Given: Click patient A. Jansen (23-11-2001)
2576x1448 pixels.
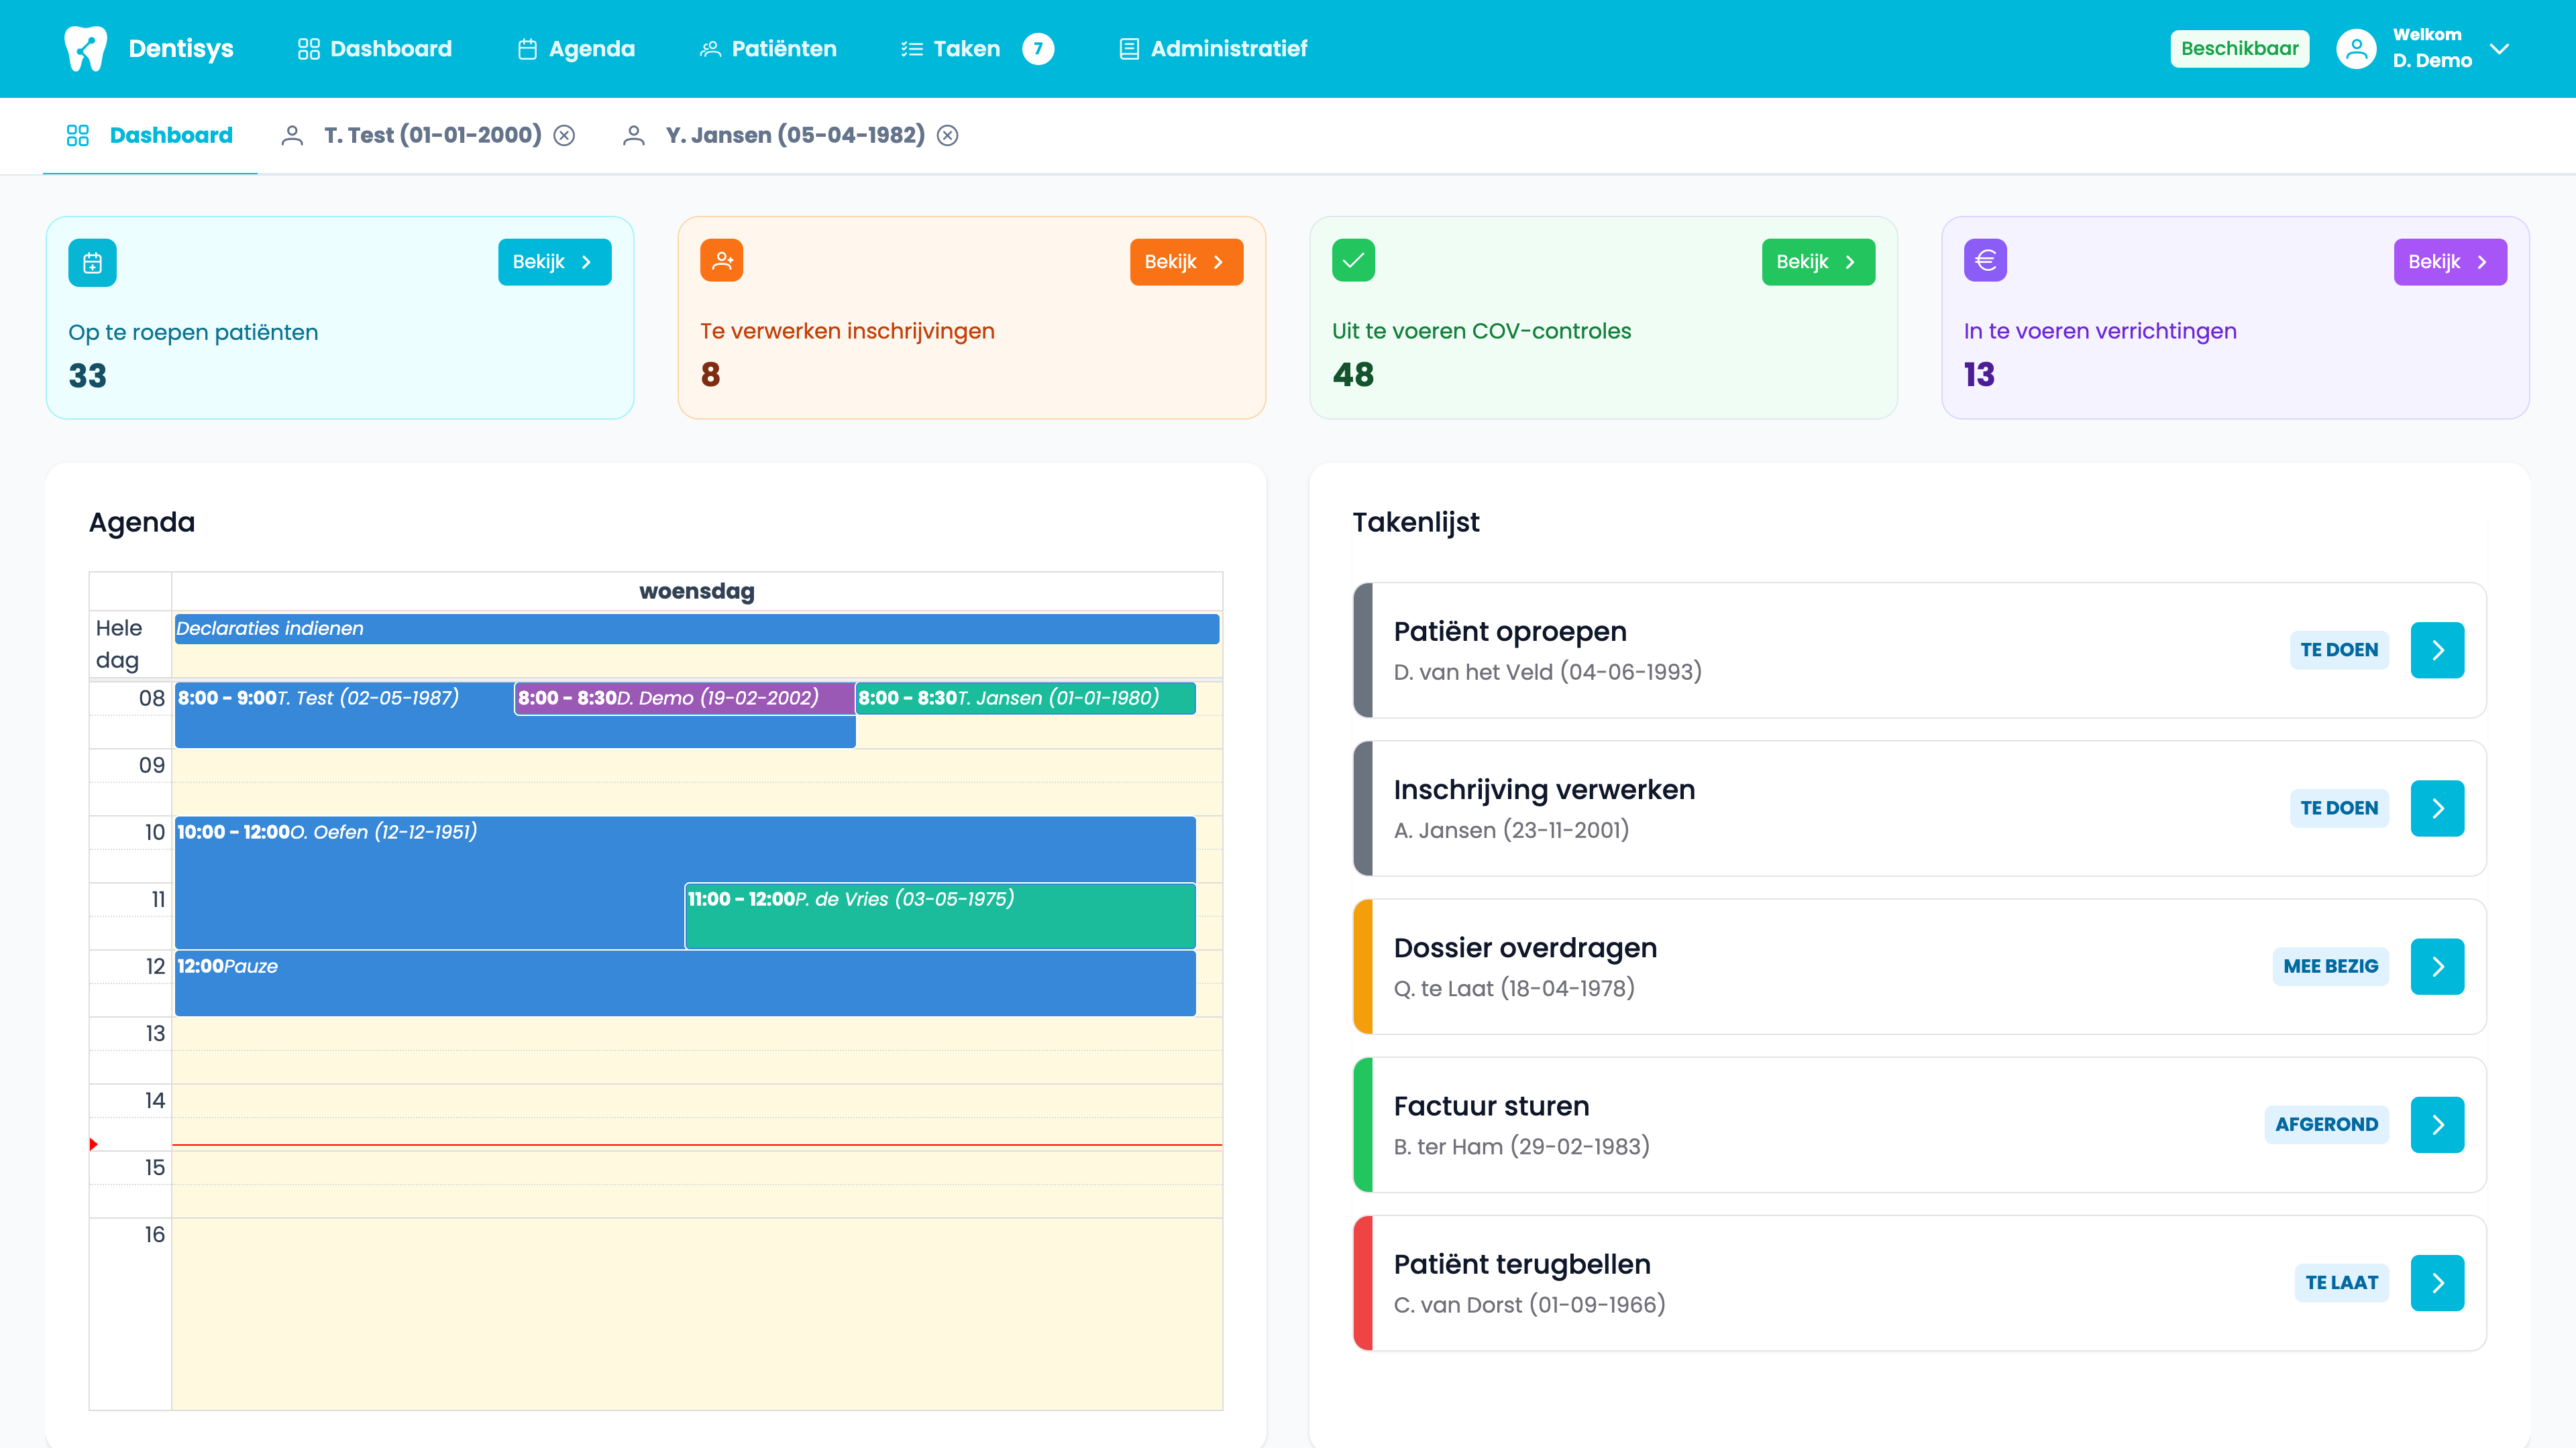Looking at the screenshot, I should [1511, 831].
